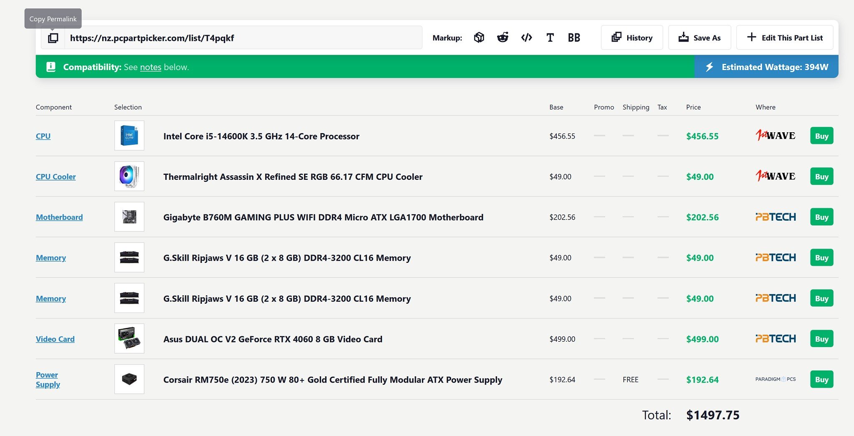Click the copy permalink icon
Screen dimensions: 854x436
[x=53, y=38]
